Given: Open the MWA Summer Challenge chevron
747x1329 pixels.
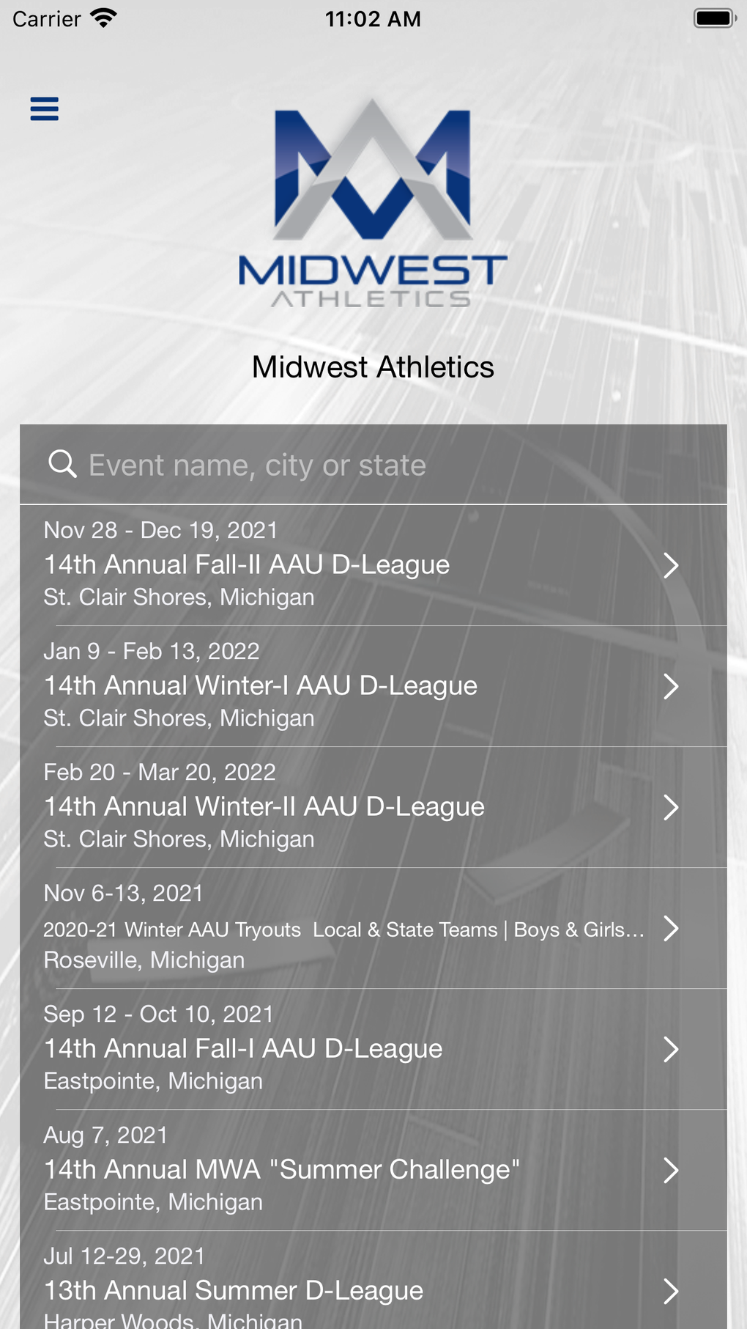Looking at the screenshot, I should click(x=670, y=1170).
